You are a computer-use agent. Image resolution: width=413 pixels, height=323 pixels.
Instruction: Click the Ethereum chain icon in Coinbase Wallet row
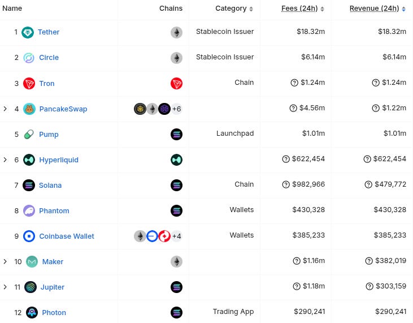click(140, 236)
